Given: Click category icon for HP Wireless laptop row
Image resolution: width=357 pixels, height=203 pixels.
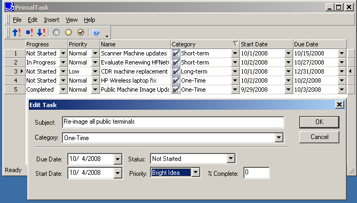Looking at the screenshot, I should pos(176,80).
